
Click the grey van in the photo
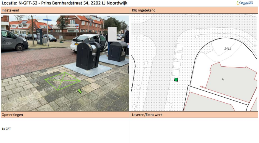pyautogui.click(x=14, y=41)
